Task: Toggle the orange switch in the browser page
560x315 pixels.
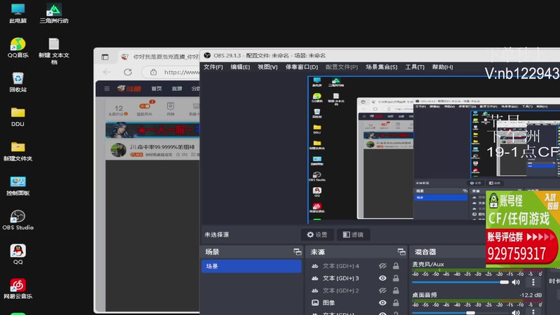Action: click(x=145, y=106)
